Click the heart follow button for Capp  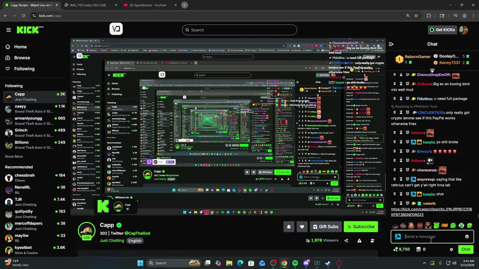pos(302,226)
